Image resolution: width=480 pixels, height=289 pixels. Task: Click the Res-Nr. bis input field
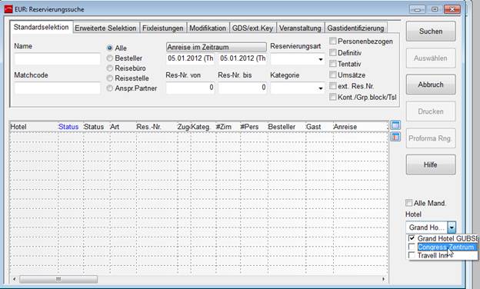coord(242,88)
